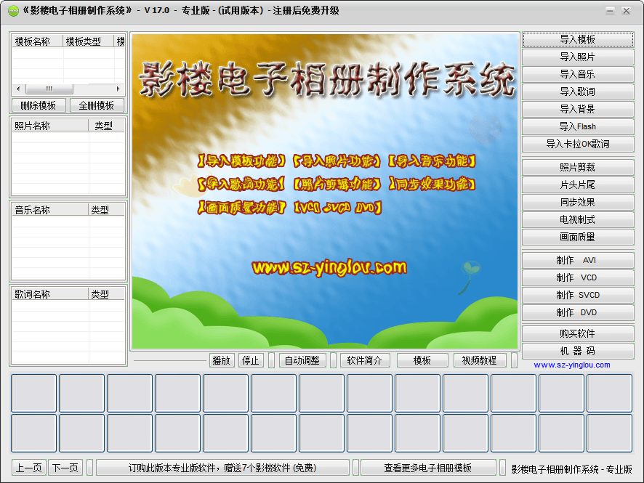Click 删除模板 delete template button
This screenshot has width=644, height=483.
(x=39, y=105)
